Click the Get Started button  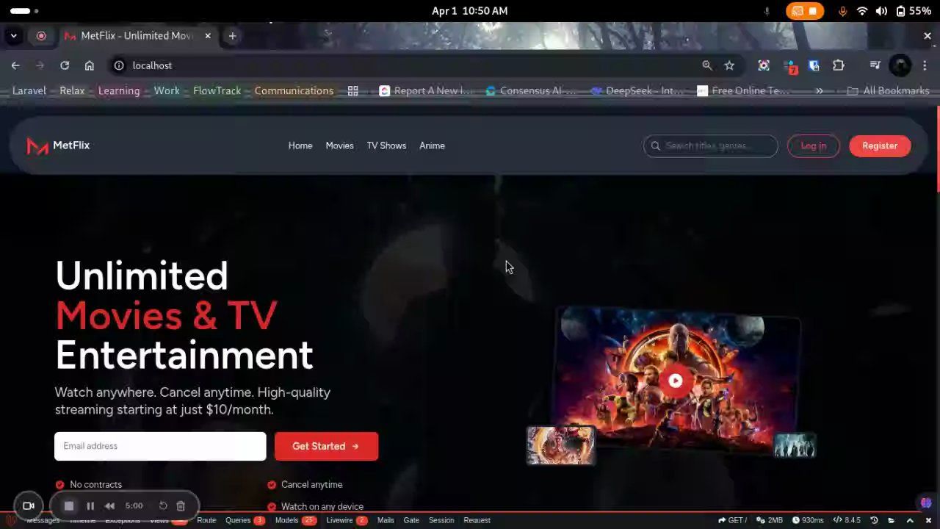[x=326, y=446]
